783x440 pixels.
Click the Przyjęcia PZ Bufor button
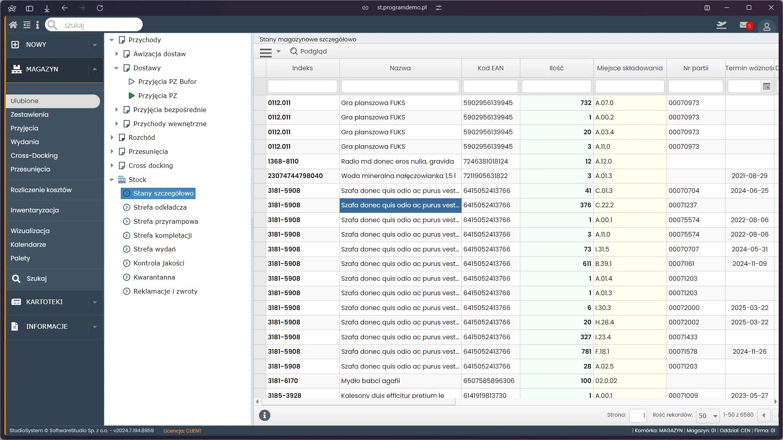167,82
